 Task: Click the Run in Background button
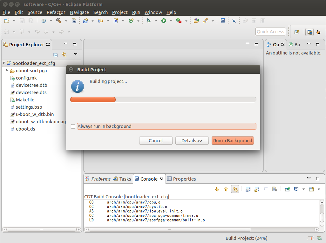(x=233, y=141)
